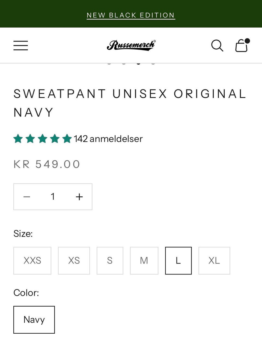View the 142 anmeldelser reviews
Screen dimensions: 262x347
point(108,139)
